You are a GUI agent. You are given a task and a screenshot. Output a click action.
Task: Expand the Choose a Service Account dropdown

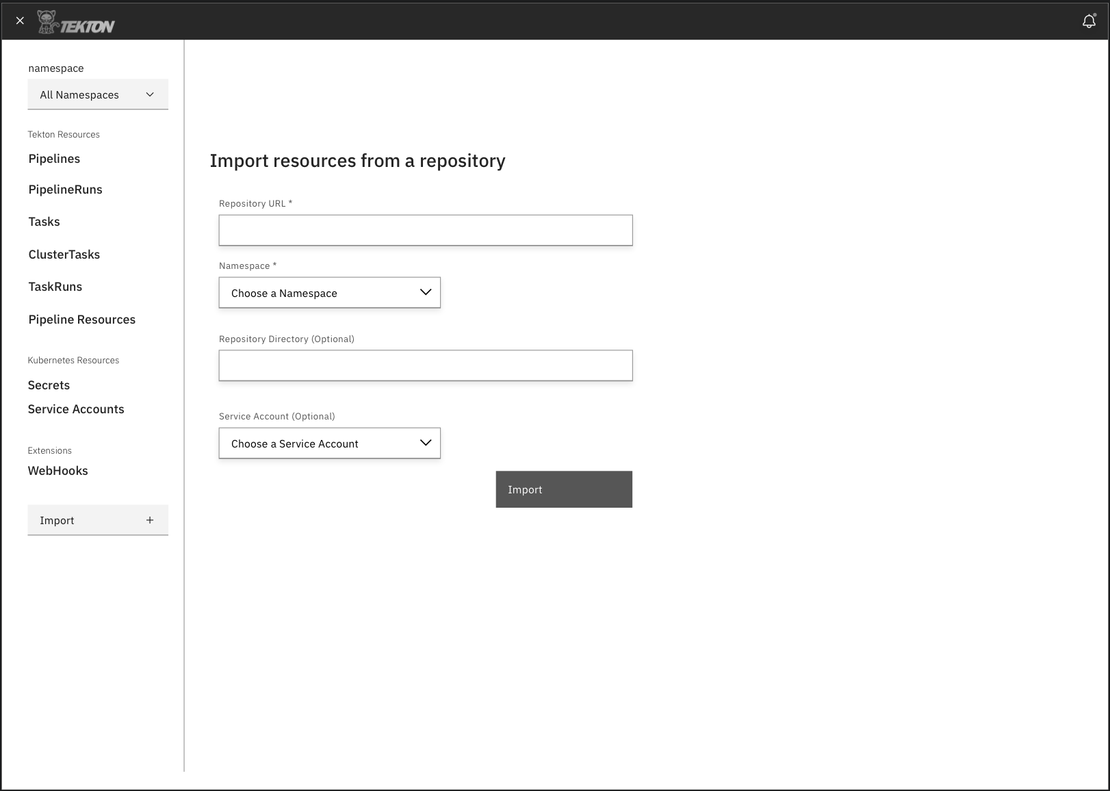click(x=329, y=443)
